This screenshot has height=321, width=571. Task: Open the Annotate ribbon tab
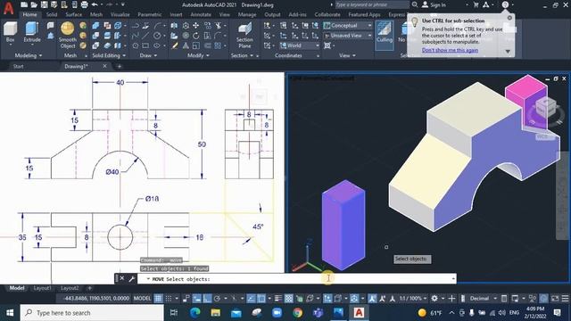[201, 14]
